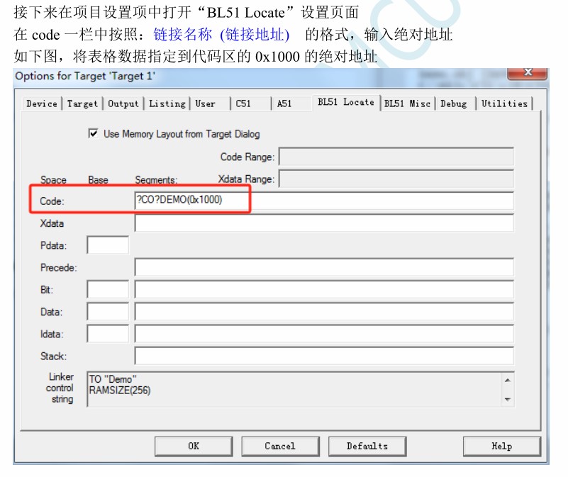The width and height of the screenshot is (568, 477).
Task: Select the BL51 Locate tab
Action: point(346,103)
